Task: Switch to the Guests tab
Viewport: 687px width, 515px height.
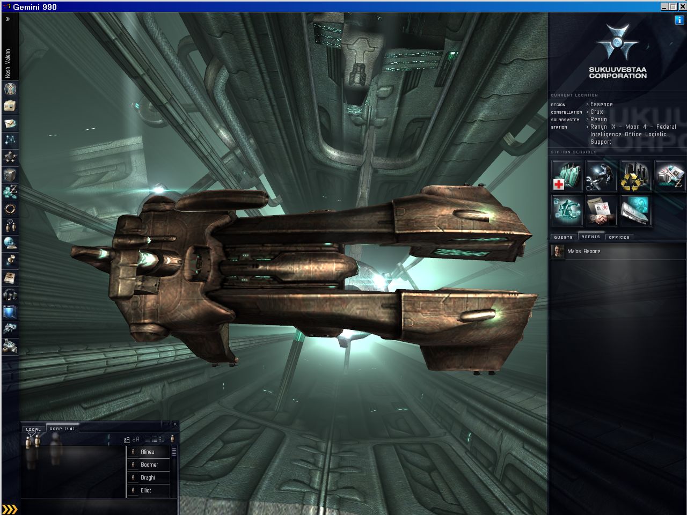Action: (x=563, y=237)
